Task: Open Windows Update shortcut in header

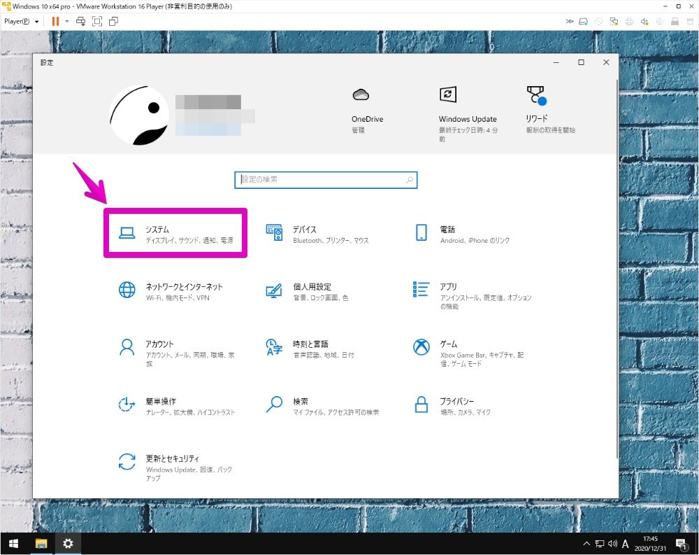Action: click(468, 114)
